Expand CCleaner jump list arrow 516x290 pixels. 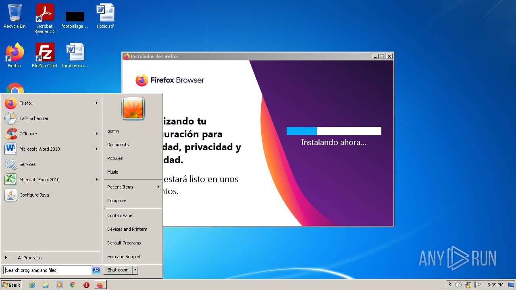[x=96, y=134]
